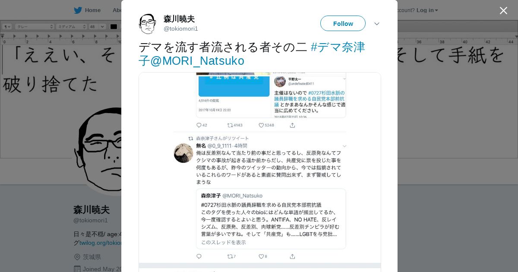Click このスレッドを表示 thread link

(224, 242)
